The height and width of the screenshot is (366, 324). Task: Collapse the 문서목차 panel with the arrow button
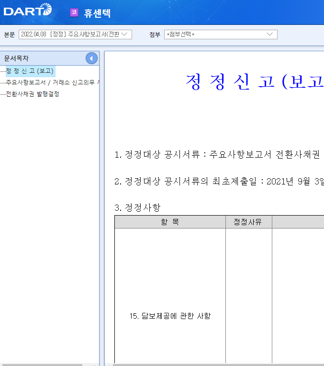[x=91, y=58]
